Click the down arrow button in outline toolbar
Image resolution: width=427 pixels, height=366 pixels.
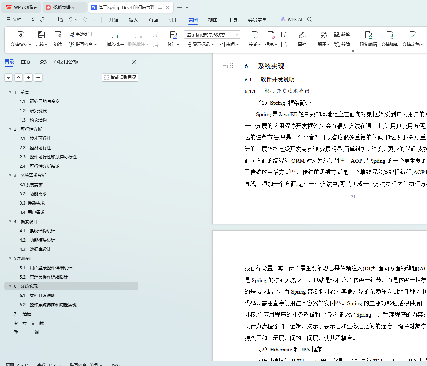tap(9, 77)
